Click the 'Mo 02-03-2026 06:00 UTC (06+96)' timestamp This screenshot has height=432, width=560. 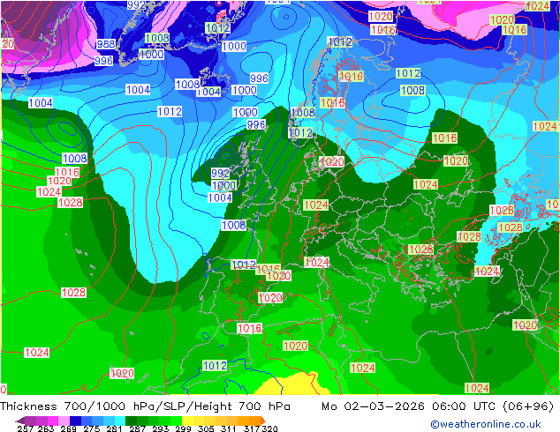[437, 406]
